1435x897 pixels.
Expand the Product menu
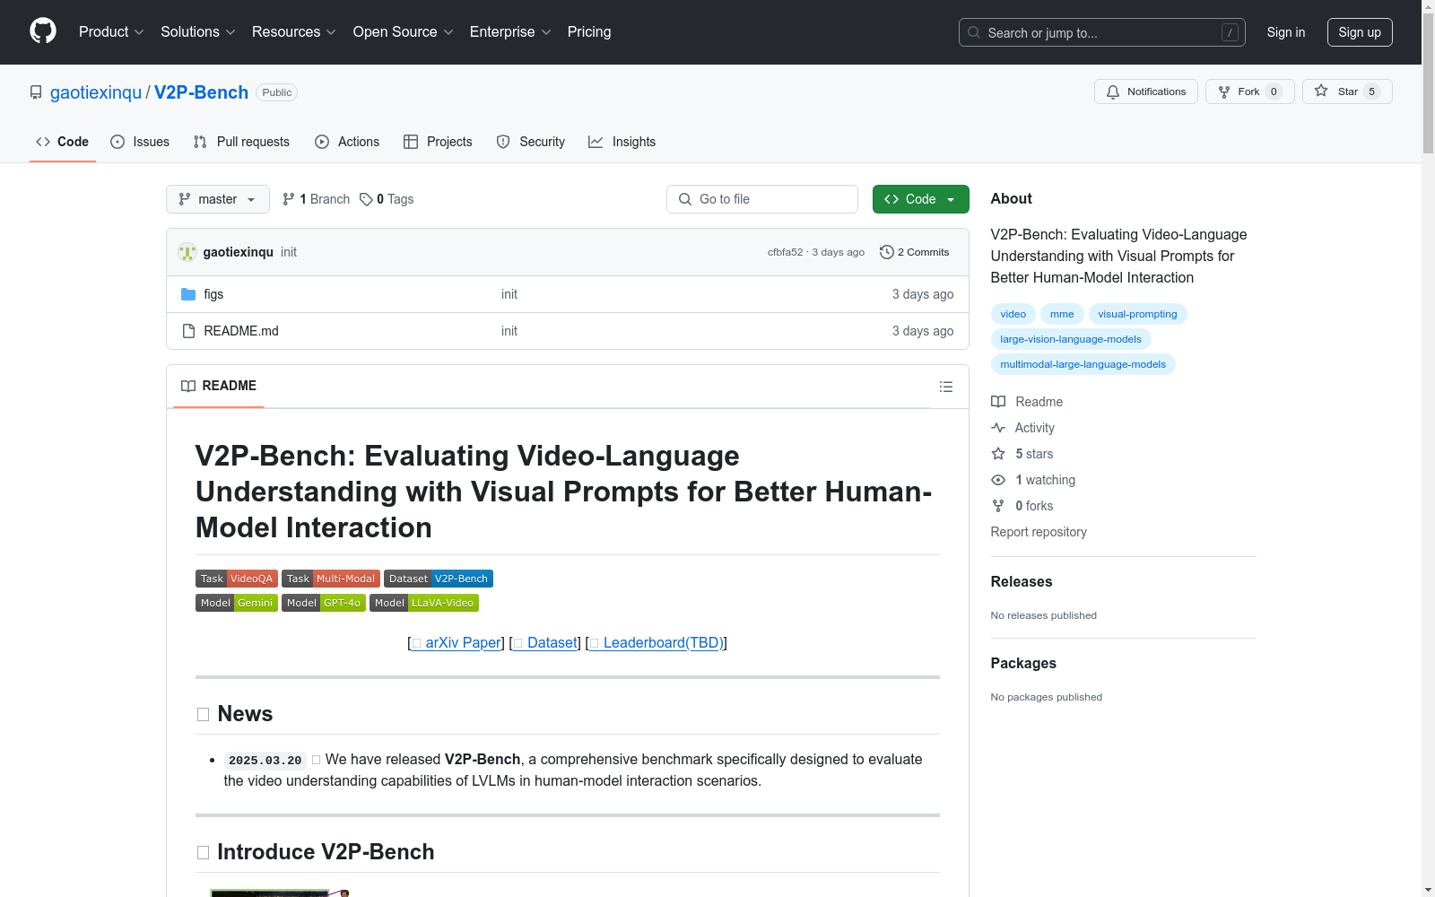[111, 32]
